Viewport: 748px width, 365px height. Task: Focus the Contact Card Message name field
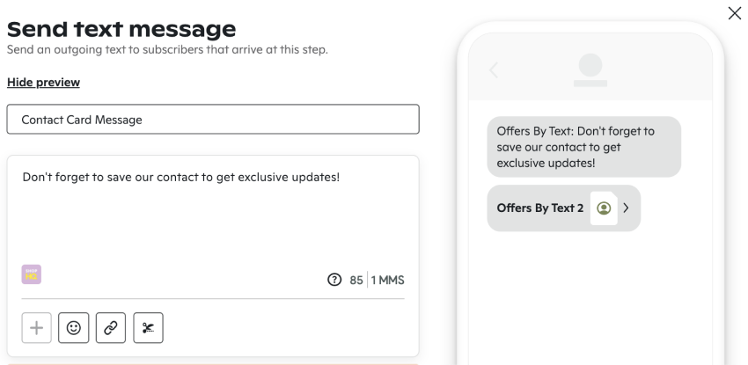(213, 119)
